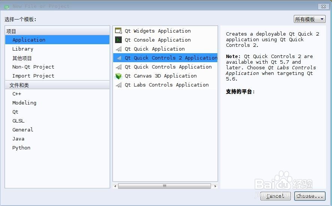Select the Library project category
The height and width of the screenshot is (206, 332).
tap(57, 49)
